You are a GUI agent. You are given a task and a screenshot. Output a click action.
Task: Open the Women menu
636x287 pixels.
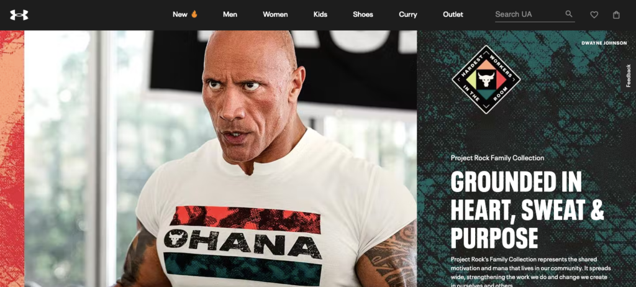click(275, 14)
